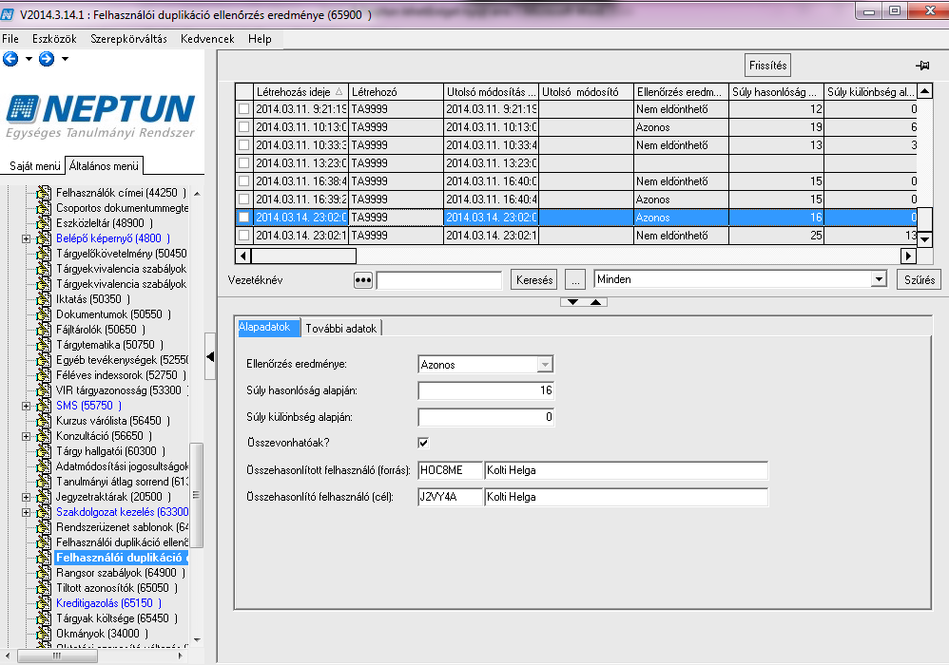Click the Kurzus várólista (56450) tree icon
The image size is (949, 665).
pos(44,421)
